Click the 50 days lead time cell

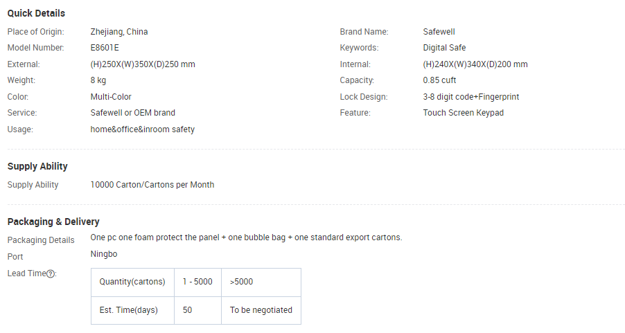[x=197, y=310]
